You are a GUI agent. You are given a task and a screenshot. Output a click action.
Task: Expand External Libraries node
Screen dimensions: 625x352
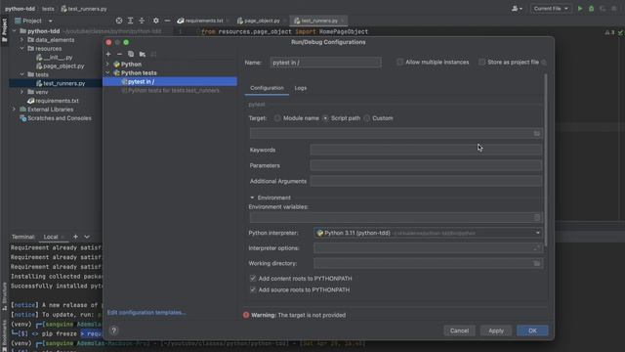coord(14,110)
